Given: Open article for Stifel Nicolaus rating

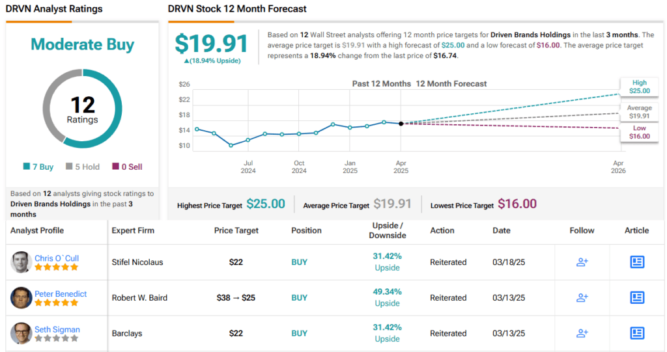Looking at the screenshot, I should tap(637, 262).
